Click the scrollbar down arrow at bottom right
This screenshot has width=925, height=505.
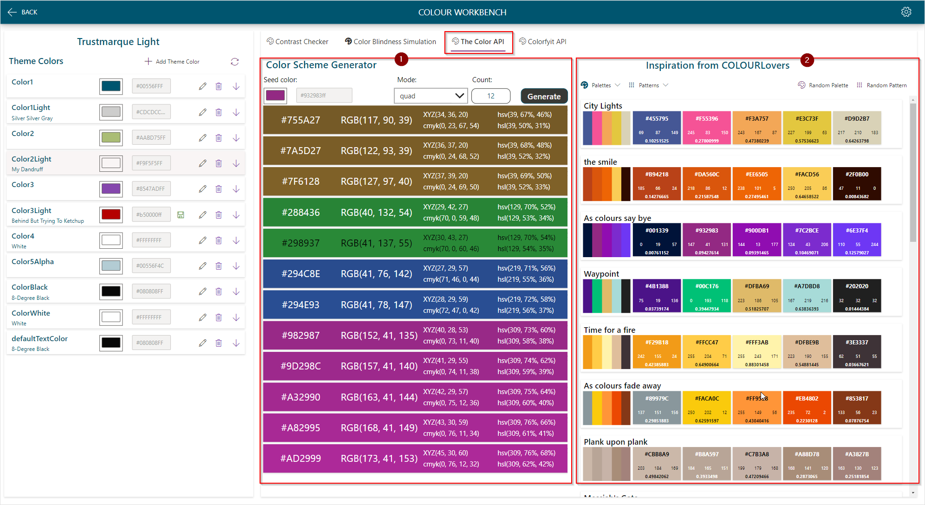(913, 493)
